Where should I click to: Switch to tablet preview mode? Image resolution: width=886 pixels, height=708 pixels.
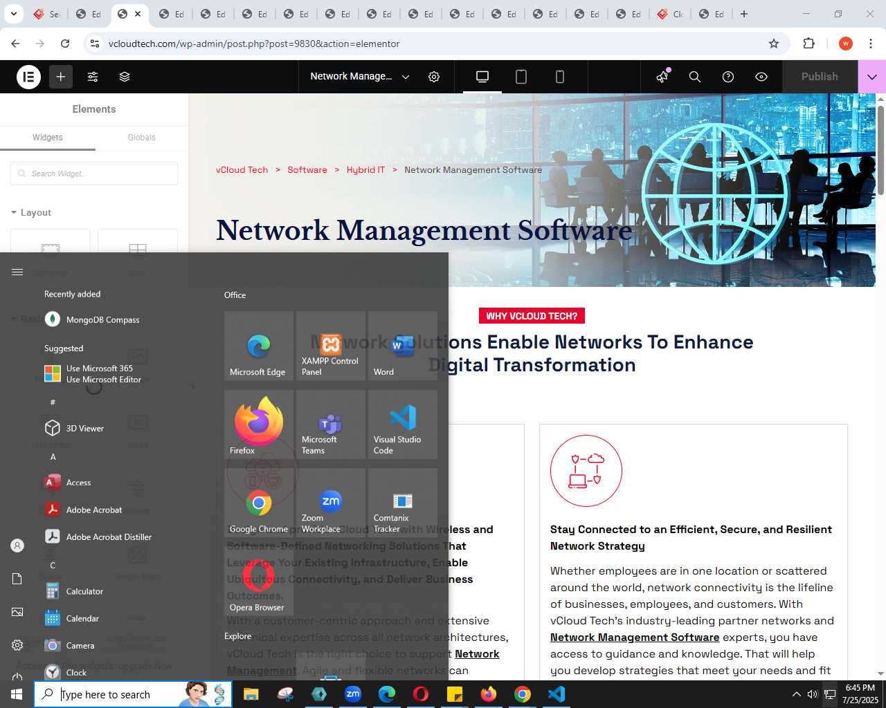[521, 77]
